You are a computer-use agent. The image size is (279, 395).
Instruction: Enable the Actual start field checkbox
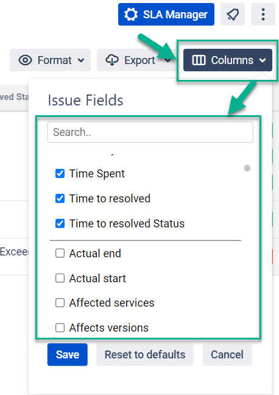pyautogui.click(x=60, y=278)
